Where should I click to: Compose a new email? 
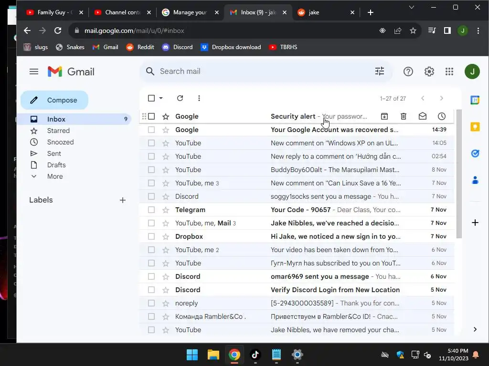tap(54, 100)
